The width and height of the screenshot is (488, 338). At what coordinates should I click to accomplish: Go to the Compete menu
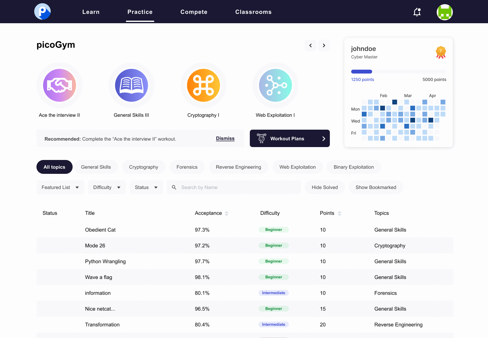coord(194,12)
